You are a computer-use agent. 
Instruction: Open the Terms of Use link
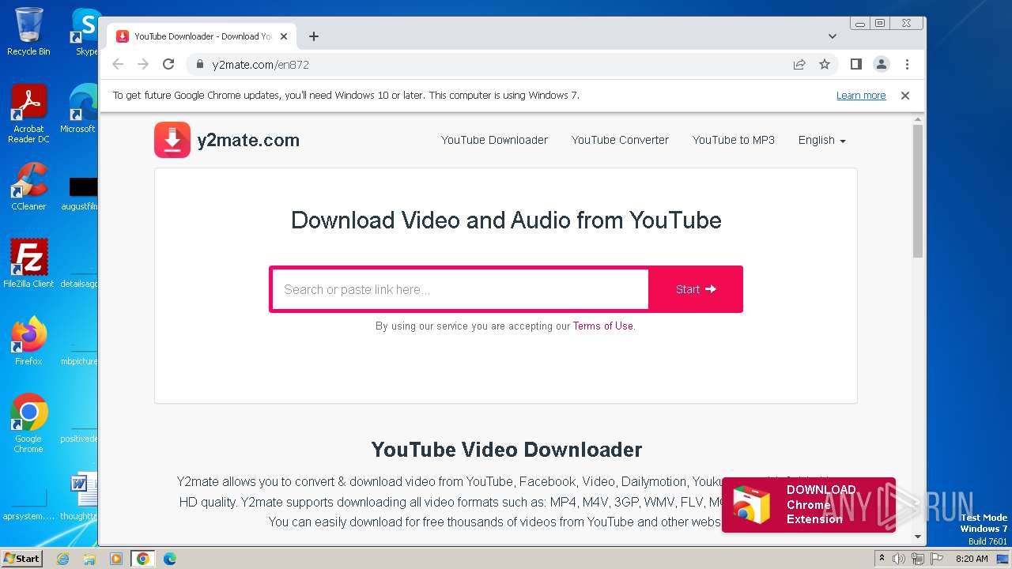pyautogui.click(x=603, y=326)
